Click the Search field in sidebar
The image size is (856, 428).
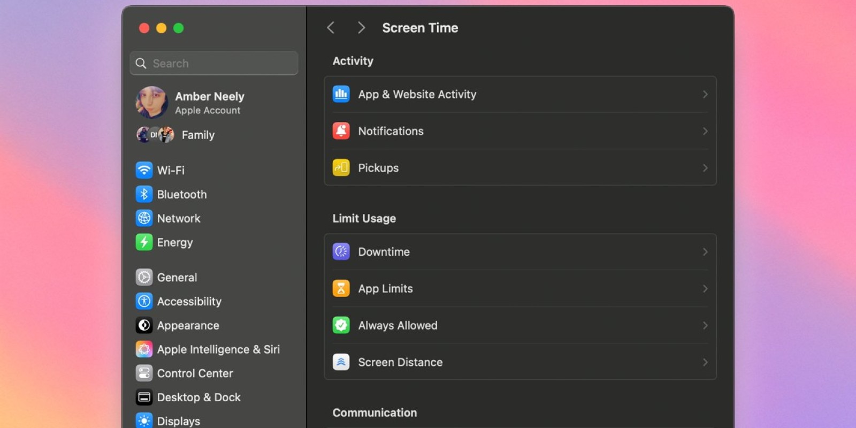(214, 63)
